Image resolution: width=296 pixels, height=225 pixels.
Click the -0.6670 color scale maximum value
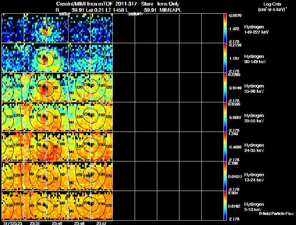click(x=235, y=16)
